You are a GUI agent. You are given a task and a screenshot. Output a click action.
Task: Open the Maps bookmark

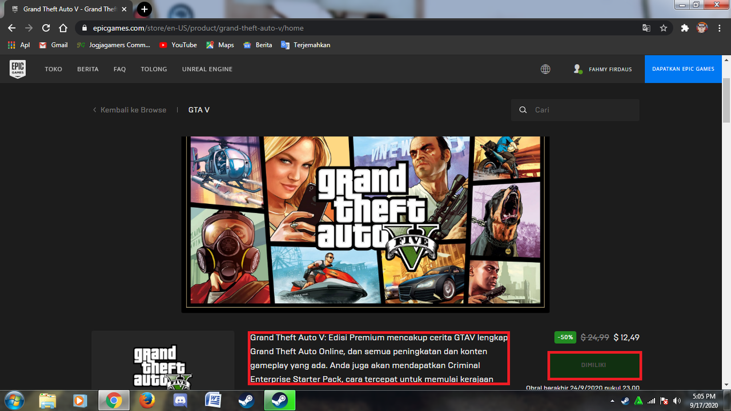tap(220, 45)
